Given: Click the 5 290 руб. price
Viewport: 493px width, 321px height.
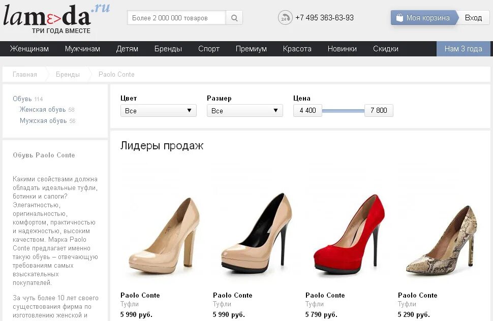Looking at the screenshot, I should tap(413, 314).
